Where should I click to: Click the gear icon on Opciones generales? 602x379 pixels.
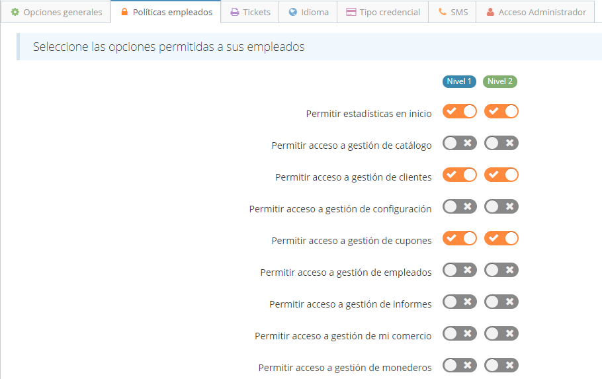pos(15,12)
